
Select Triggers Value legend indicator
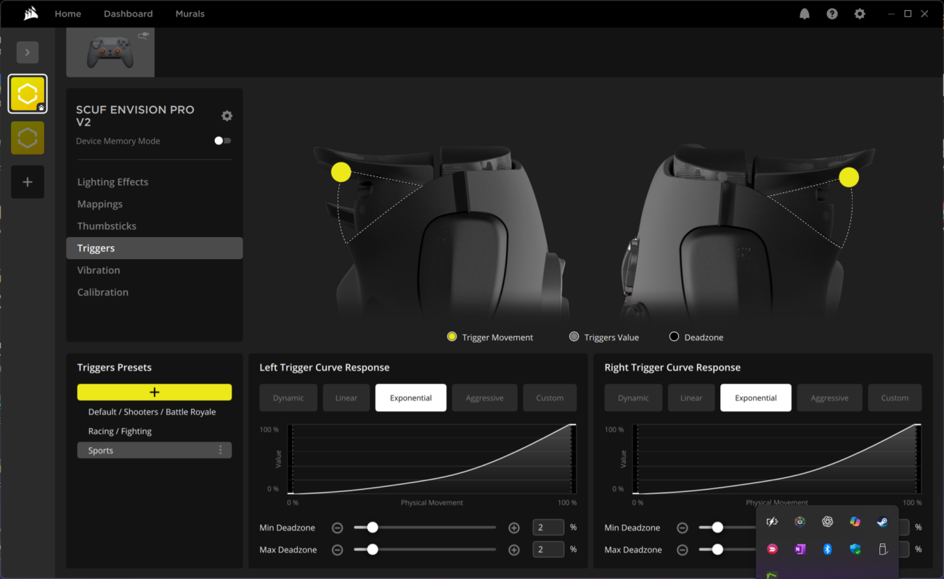coord(574,337)
